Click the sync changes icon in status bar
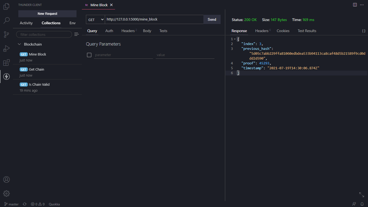The height and width of the screenshot is (207, 368). point(25,204)
